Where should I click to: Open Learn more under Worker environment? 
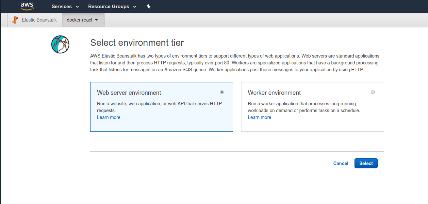pos(259,117)
